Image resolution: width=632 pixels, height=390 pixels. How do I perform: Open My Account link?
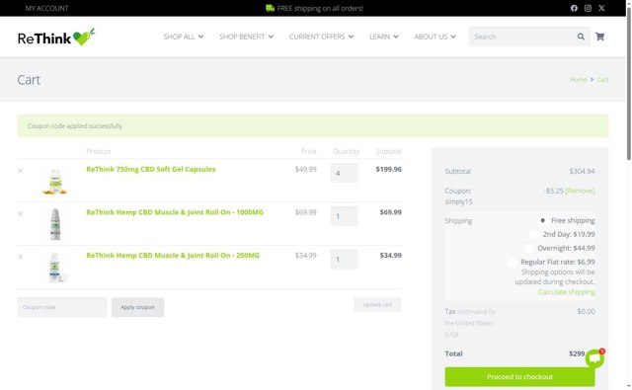click(x=46, y=8)
